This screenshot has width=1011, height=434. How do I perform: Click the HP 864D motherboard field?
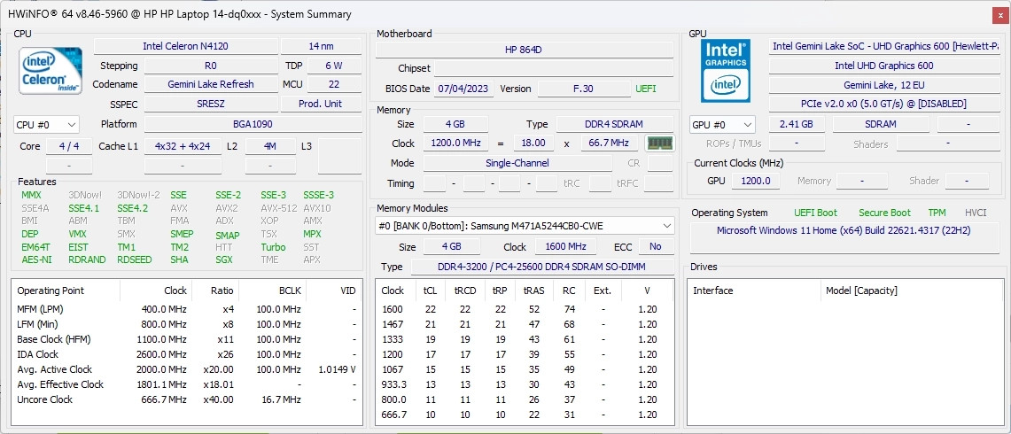pos(525,50)
